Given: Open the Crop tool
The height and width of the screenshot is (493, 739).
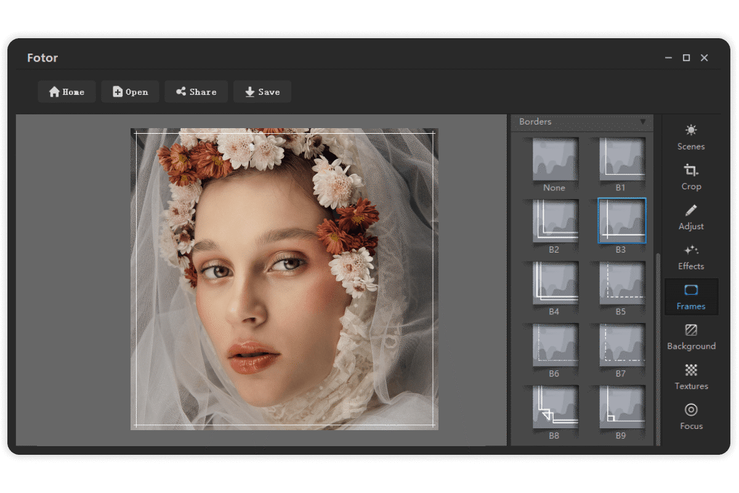Looking at the screenshot, I should coord(690,177).
